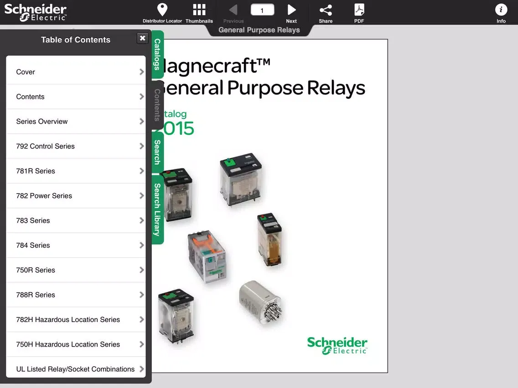Open the 792 Control Series section

pyautogui.click(x=76, y=146)
